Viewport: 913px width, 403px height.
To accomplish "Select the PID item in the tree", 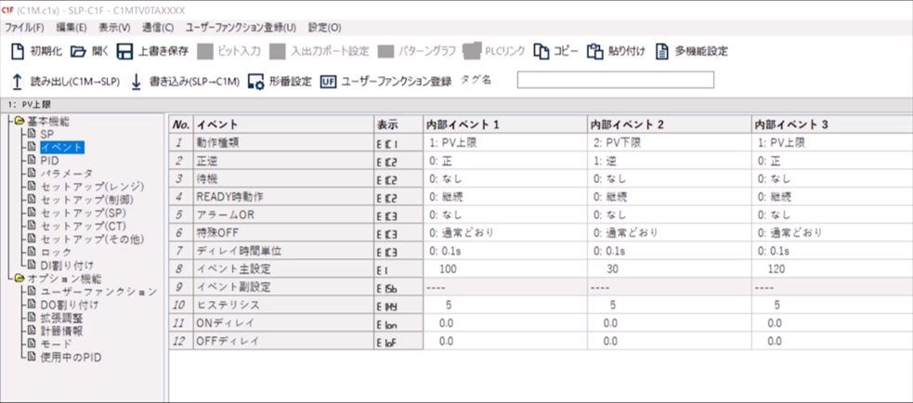I will click(49, 160).
